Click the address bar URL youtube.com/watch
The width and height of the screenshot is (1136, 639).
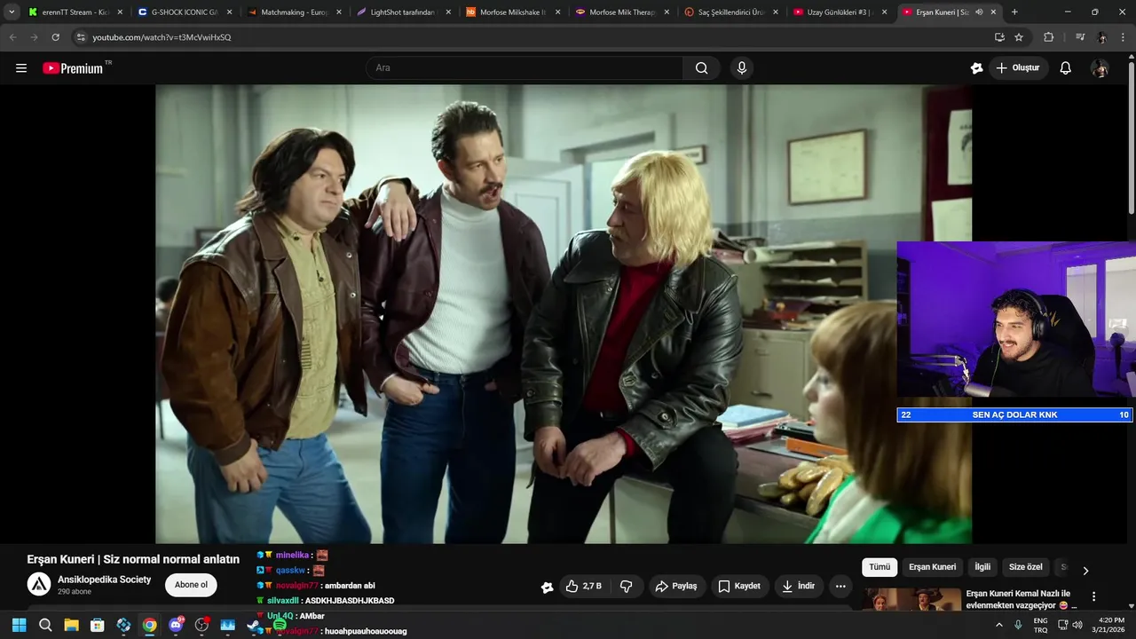coord(162,37)
